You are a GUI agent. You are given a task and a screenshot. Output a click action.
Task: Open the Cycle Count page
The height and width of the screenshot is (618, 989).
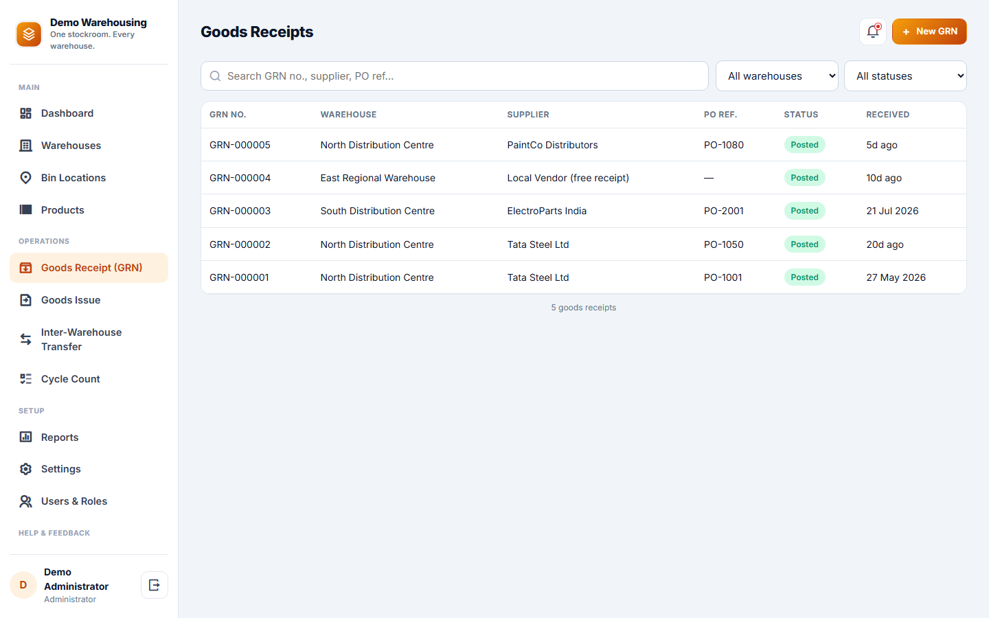(x=89, y=379)
